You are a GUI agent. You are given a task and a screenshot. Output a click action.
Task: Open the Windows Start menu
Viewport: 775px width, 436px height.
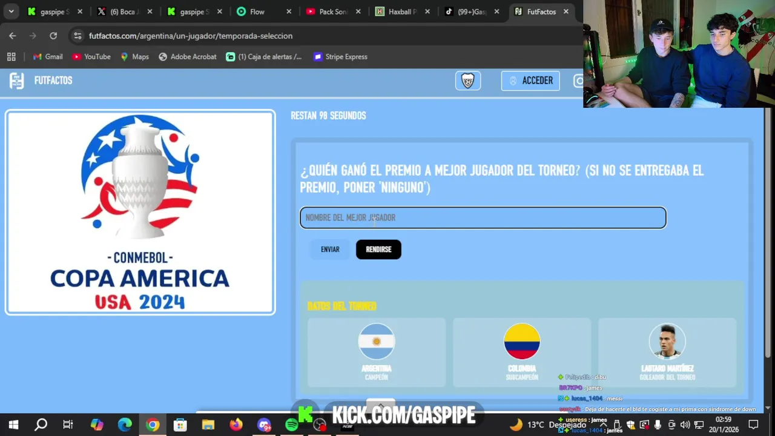(x=13, y=425)
